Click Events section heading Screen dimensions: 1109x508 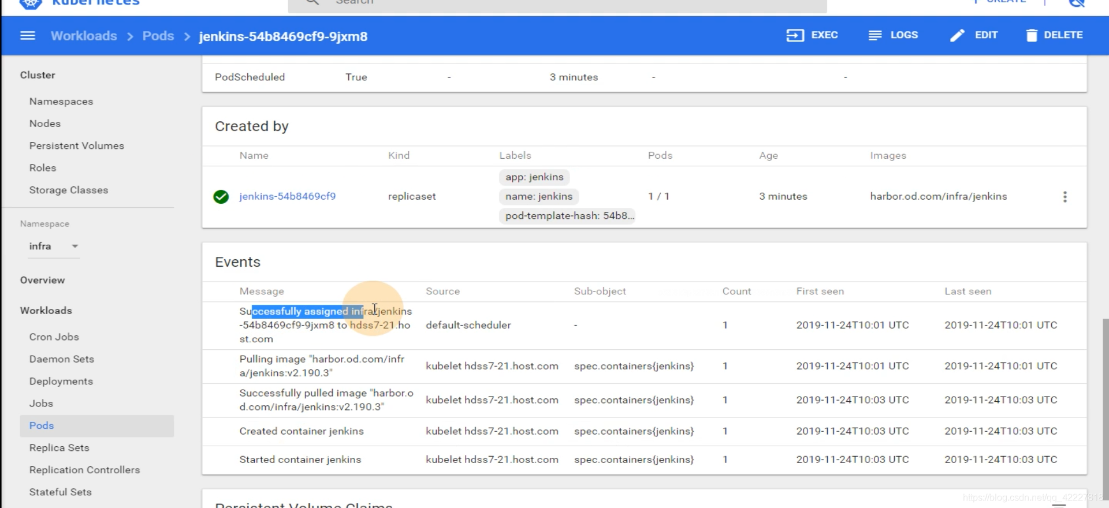(x=238, y=262)
